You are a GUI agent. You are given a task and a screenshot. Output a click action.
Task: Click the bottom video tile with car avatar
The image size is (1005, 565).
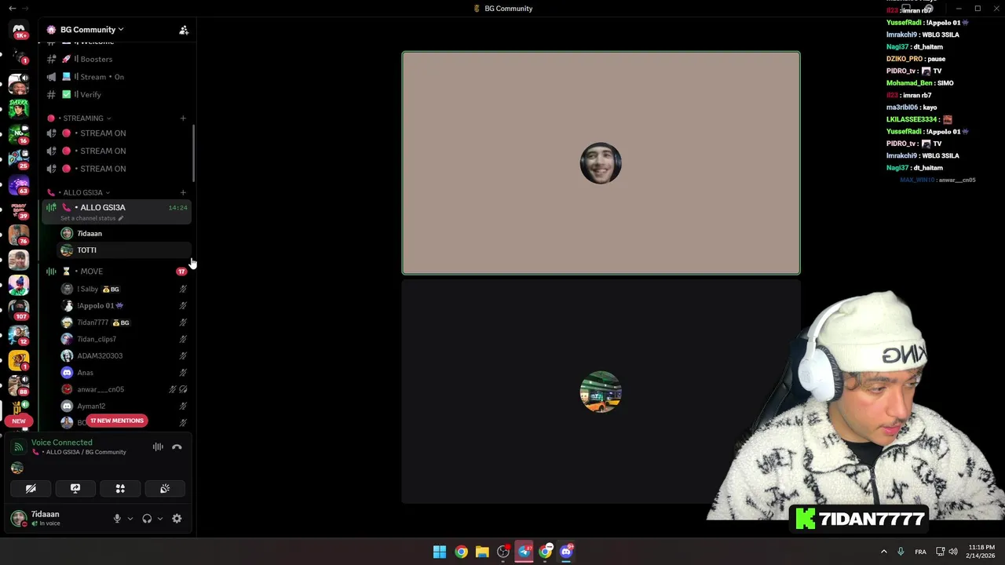tap(601, 391)
